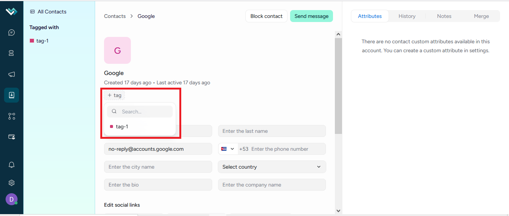Open user profile avatar D
The width and height of the screenshot is (509, 216).
(x=12, y=199)
